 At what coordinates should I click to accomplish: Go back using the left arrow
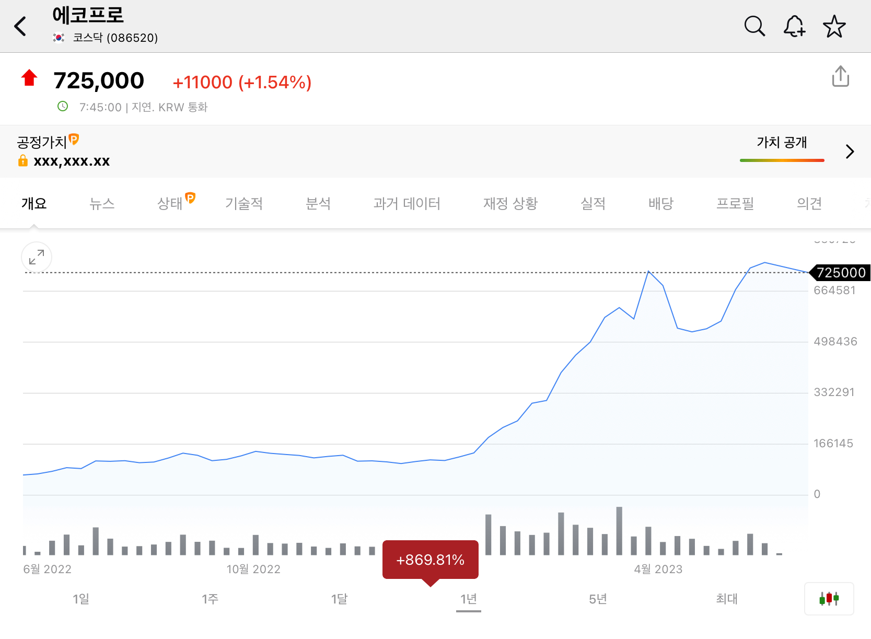click(x=20, y=26)
